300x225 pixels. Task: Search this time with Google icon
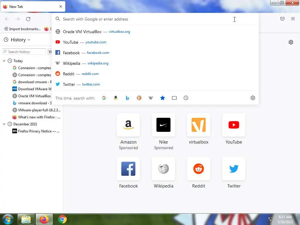[x=104, y=98]
